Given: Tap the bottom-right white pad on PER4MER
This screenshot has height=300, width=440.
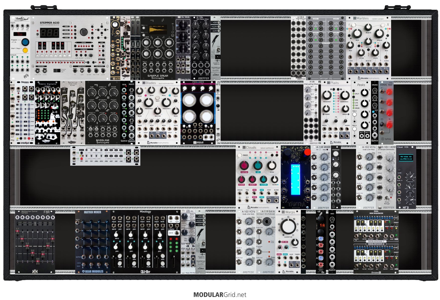Looking at the screenshot, I should pos(207,117).
